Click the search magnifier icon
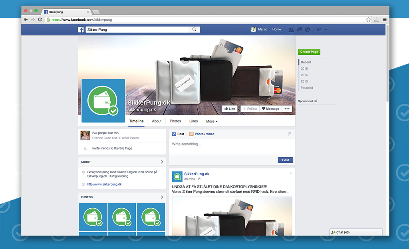409x249 pixels. (x=195, y=30)
